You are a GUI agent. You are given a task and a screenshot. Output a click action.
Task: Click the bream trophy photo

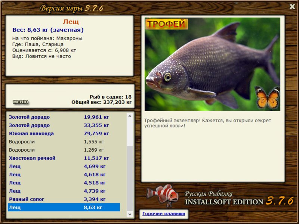212,64
